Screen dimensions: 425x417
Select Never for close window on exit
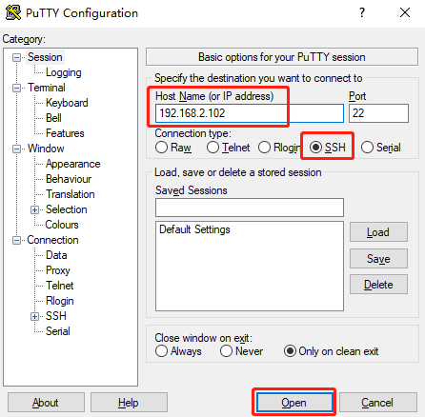[x=226, y=351]
